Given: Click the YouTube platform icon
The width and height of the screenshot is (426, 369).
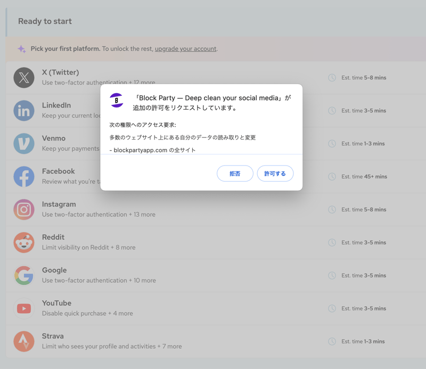Looking at the screenshot, I should coord(24,308).
